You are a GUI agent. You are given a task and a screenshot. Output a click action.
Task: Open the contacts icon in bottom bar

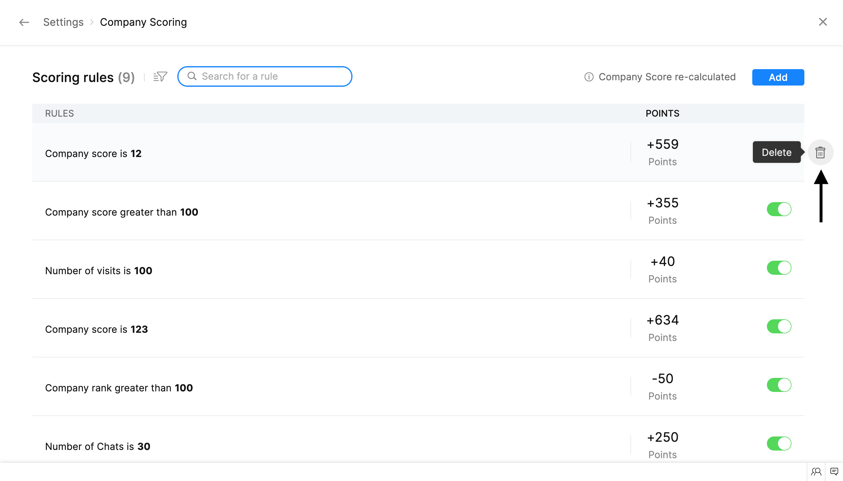coord(816,471)
